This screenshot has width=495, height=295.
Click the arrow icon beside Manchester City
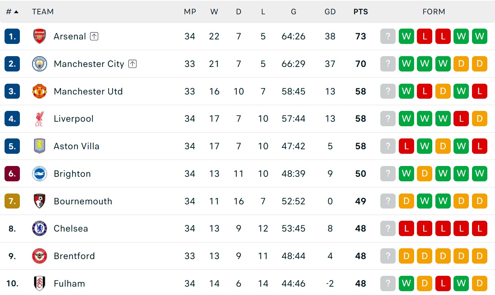point(132,64)
